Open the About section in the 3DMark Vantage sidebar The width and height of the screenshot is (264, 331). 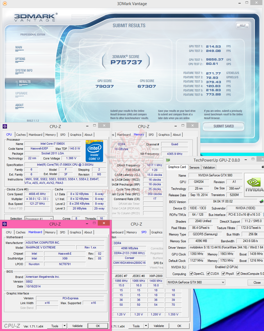tap(19, 105)
